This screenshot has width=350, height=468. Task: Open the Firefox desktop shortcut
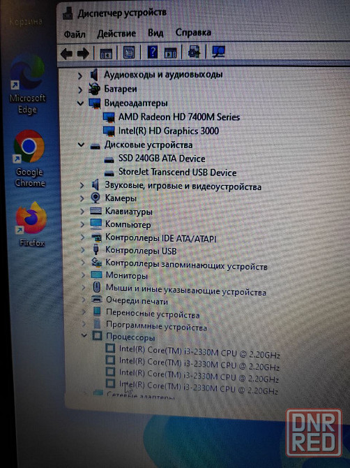point(31,224)
